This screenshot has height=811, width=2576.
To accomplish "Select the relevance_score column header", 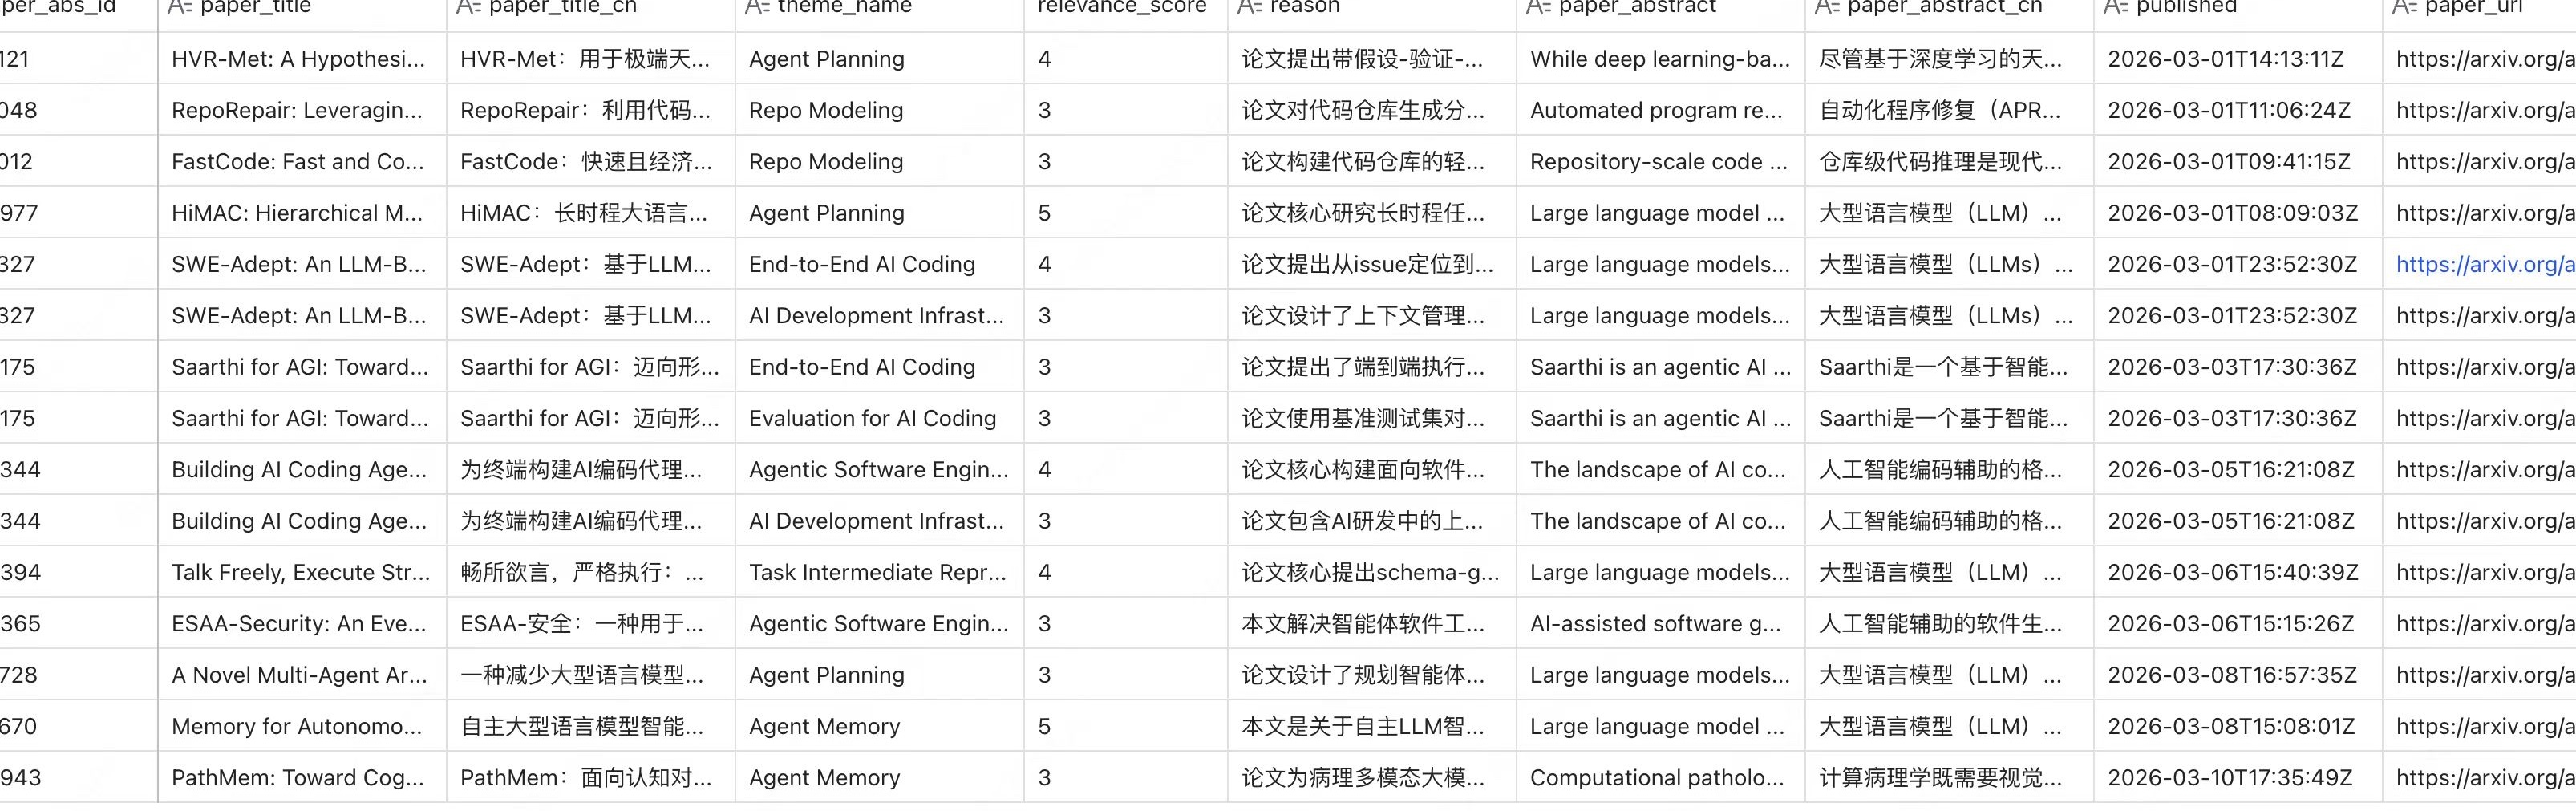I will (1121, 7).
